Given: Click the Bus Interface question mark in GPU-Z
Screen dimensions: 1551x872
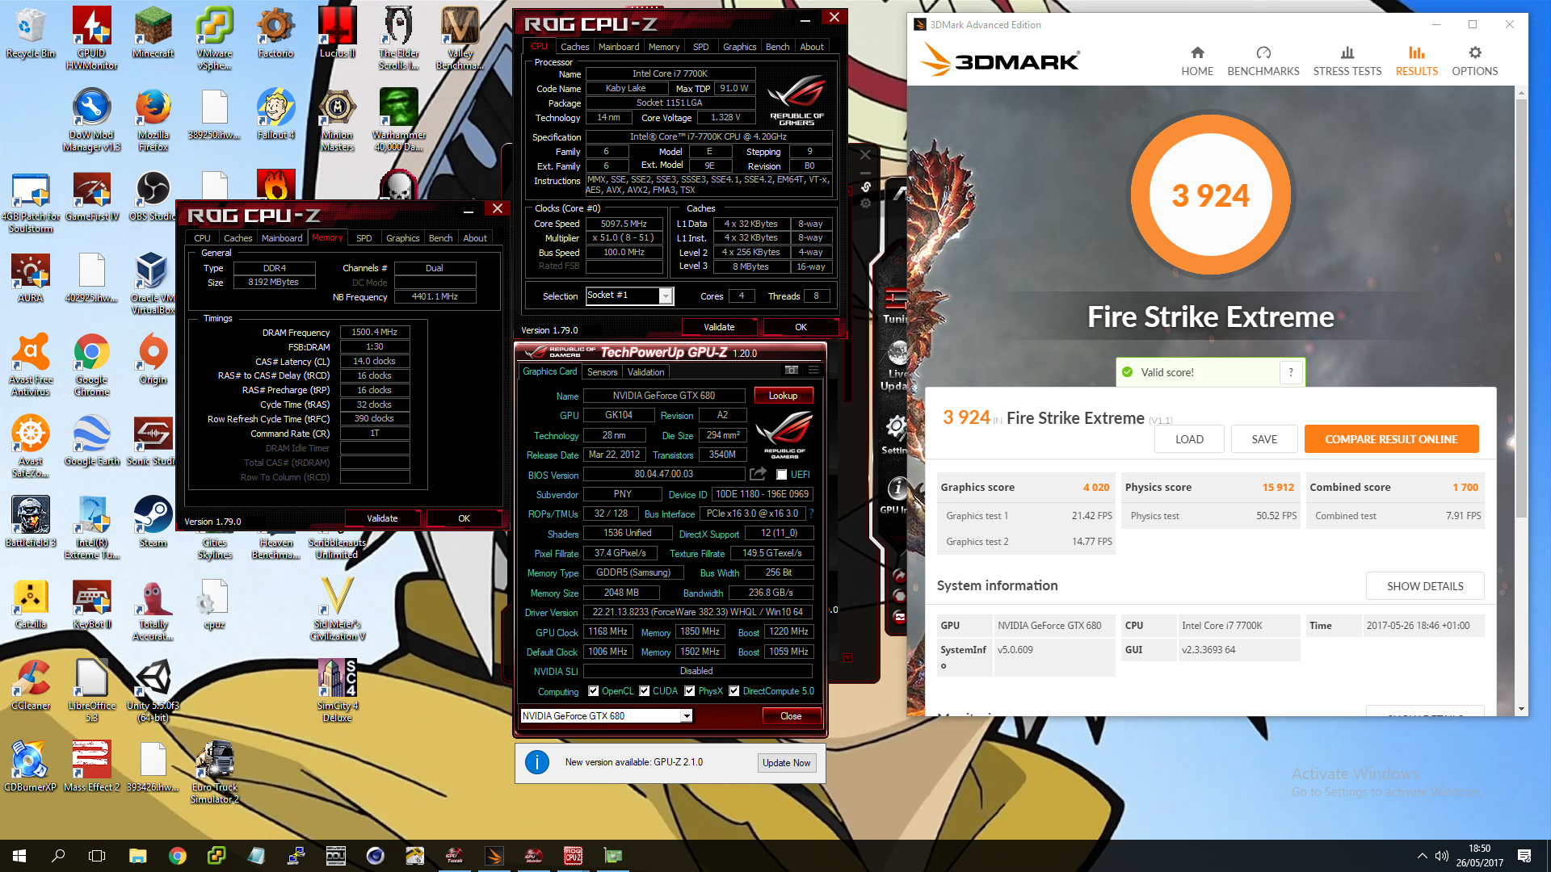Looking at the screenshot, I should (x=811, y=514).
